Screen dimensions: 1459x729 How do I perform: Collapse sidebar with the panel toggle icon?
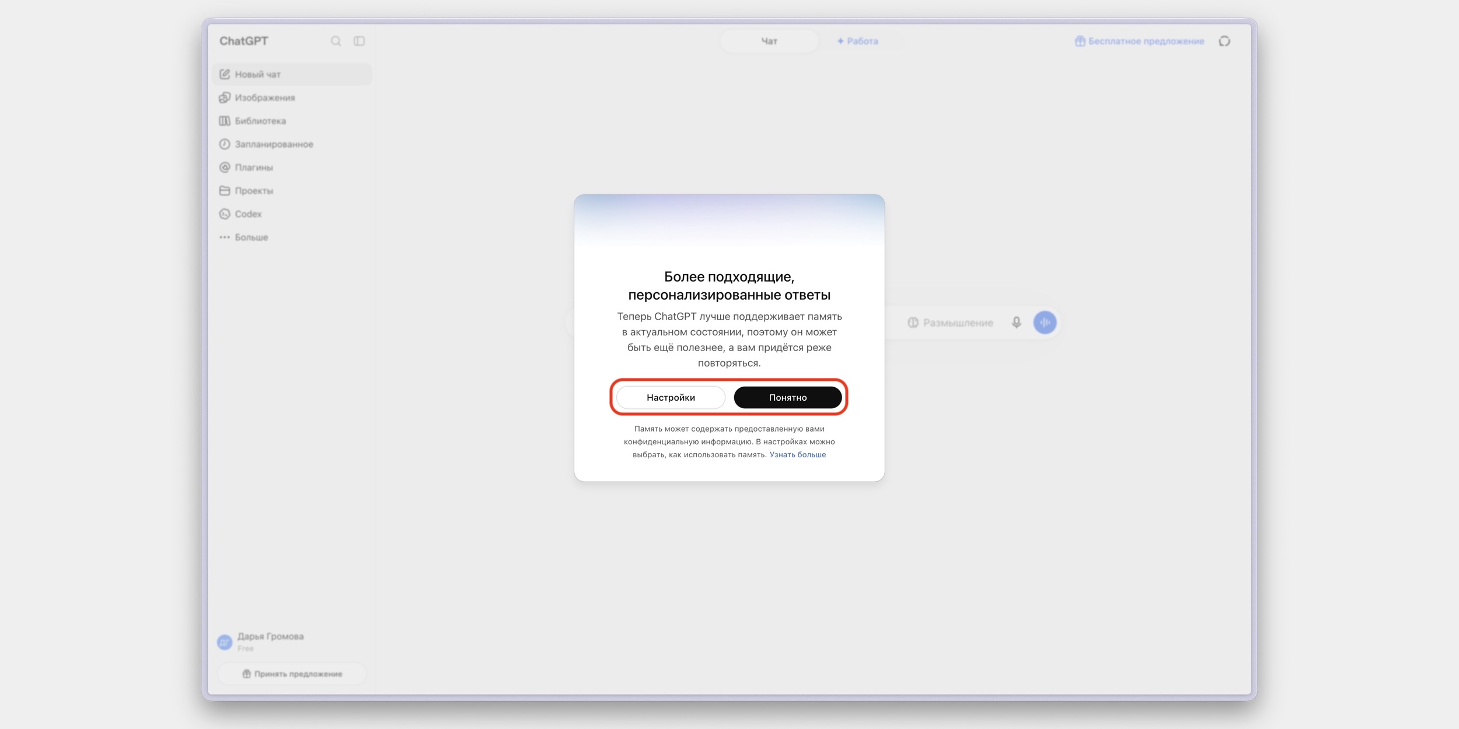point(359,41)
